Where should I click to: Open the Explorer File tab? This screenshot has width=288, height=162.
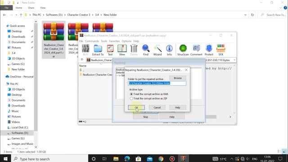point(6,8)
